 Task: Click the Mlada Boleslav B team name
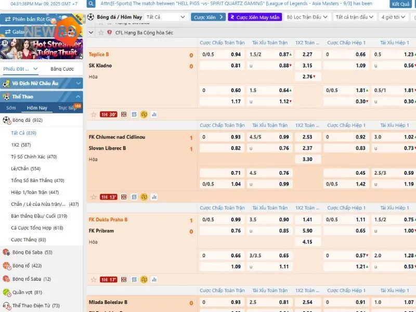[x=108, y=302]
